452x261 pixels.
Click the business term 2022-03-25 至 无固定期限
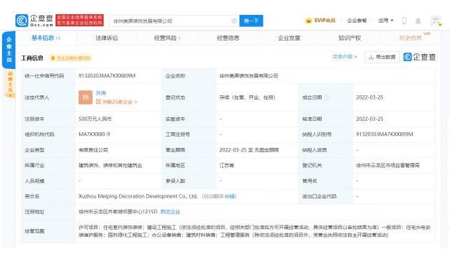pos(249,150)
